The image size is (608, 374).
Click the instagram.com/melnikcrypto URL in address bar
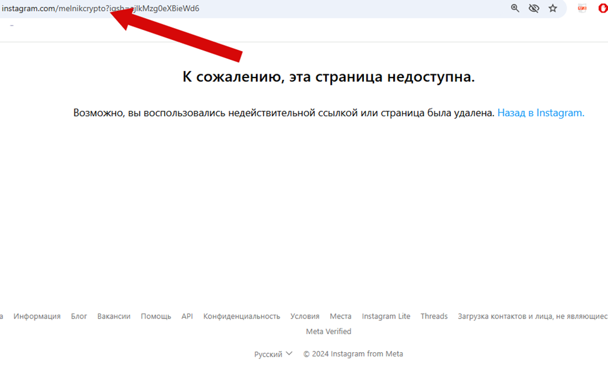click(x=101, y=9)
